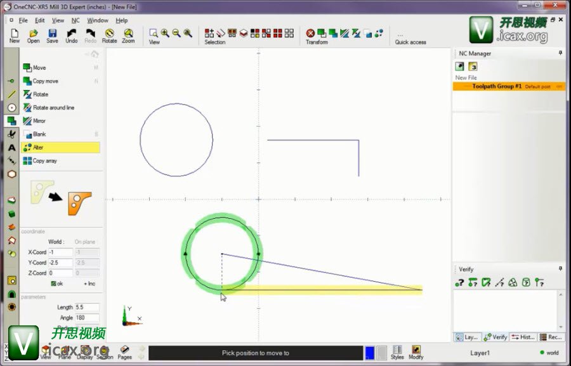Screen dimensions: 571x366
Task: Toggle the 'ok' coordinate checkbox
Action: click(x=54, y=284)
